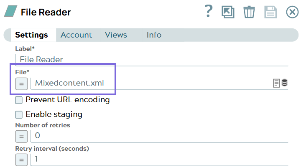Toggle expression button for File field
The image size is (306, 167).
[x=22, y=83]
